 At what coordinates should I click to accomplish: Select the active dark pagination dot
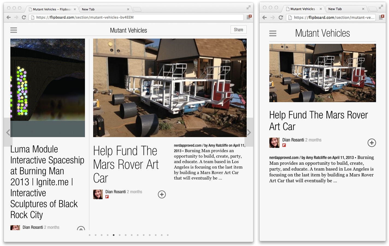click(x=114, y=235)
